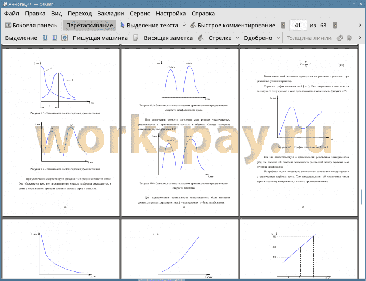Select the Висящая заметка popup note tool
Image resolution: width=366 pixels, height=281 pixels.
tap(168, 38)
